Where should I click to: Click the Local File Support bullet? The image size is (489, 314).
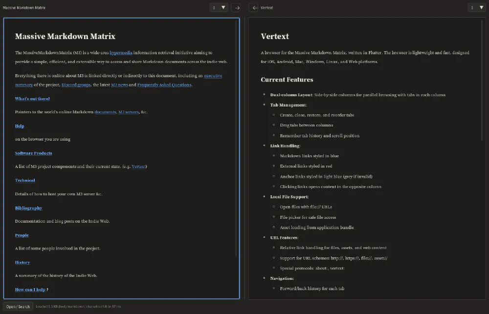pos(289,197)
